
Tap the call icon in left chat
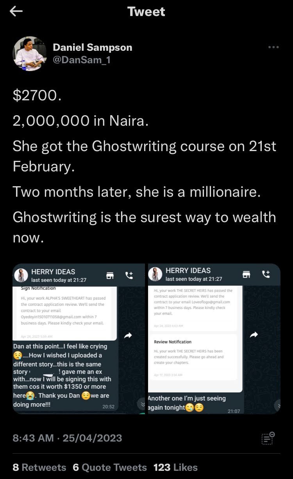point(129,276)
